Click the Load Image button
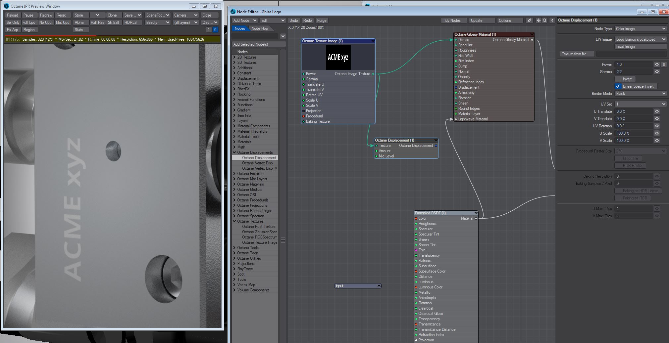This screenshot has width=669, height=343. tap(641, 47)
